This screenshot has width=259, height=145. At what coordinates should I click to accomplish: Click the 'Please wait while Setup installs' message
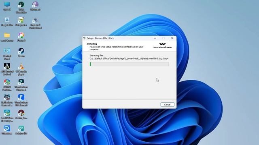[116, 48]
